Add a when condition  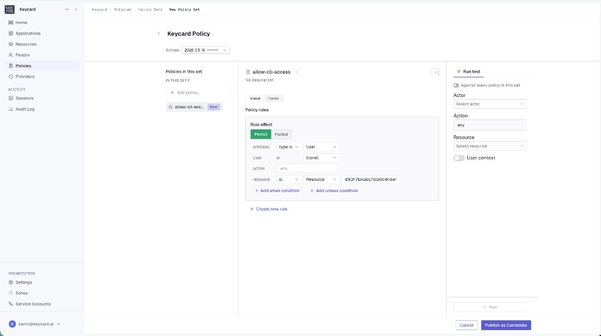[x=277, y=190]
